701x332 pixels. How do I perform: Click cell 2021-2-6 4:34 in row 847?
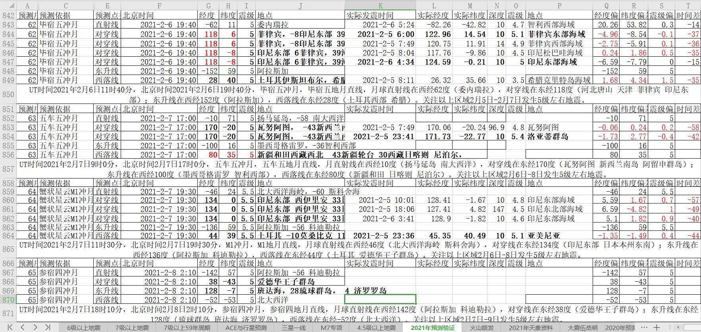click(x=380, y=62)
